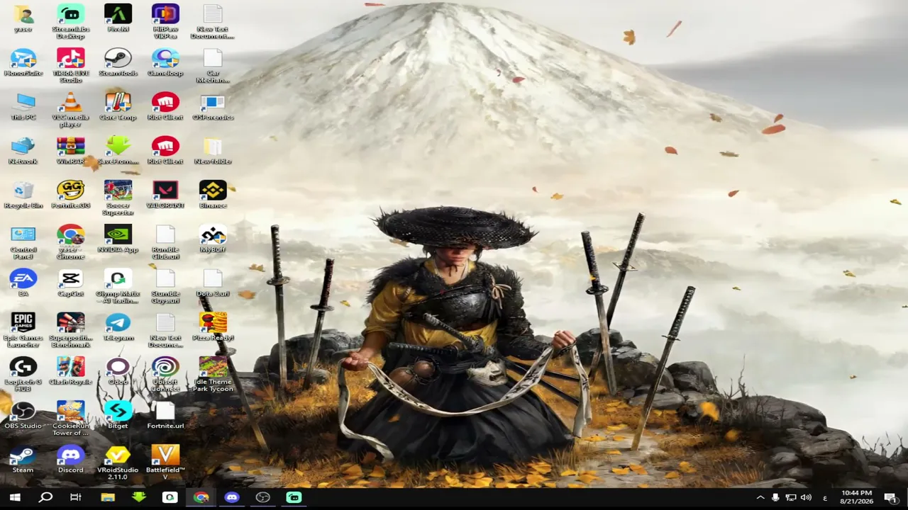
Task: Select the Recycle Bin icon
Action: coord(23,194)
